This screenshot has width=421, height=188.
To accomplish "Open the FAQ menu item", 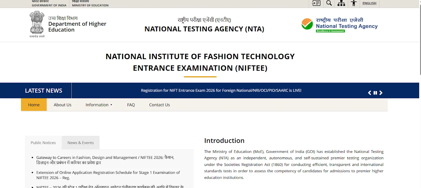I will 131,105.
